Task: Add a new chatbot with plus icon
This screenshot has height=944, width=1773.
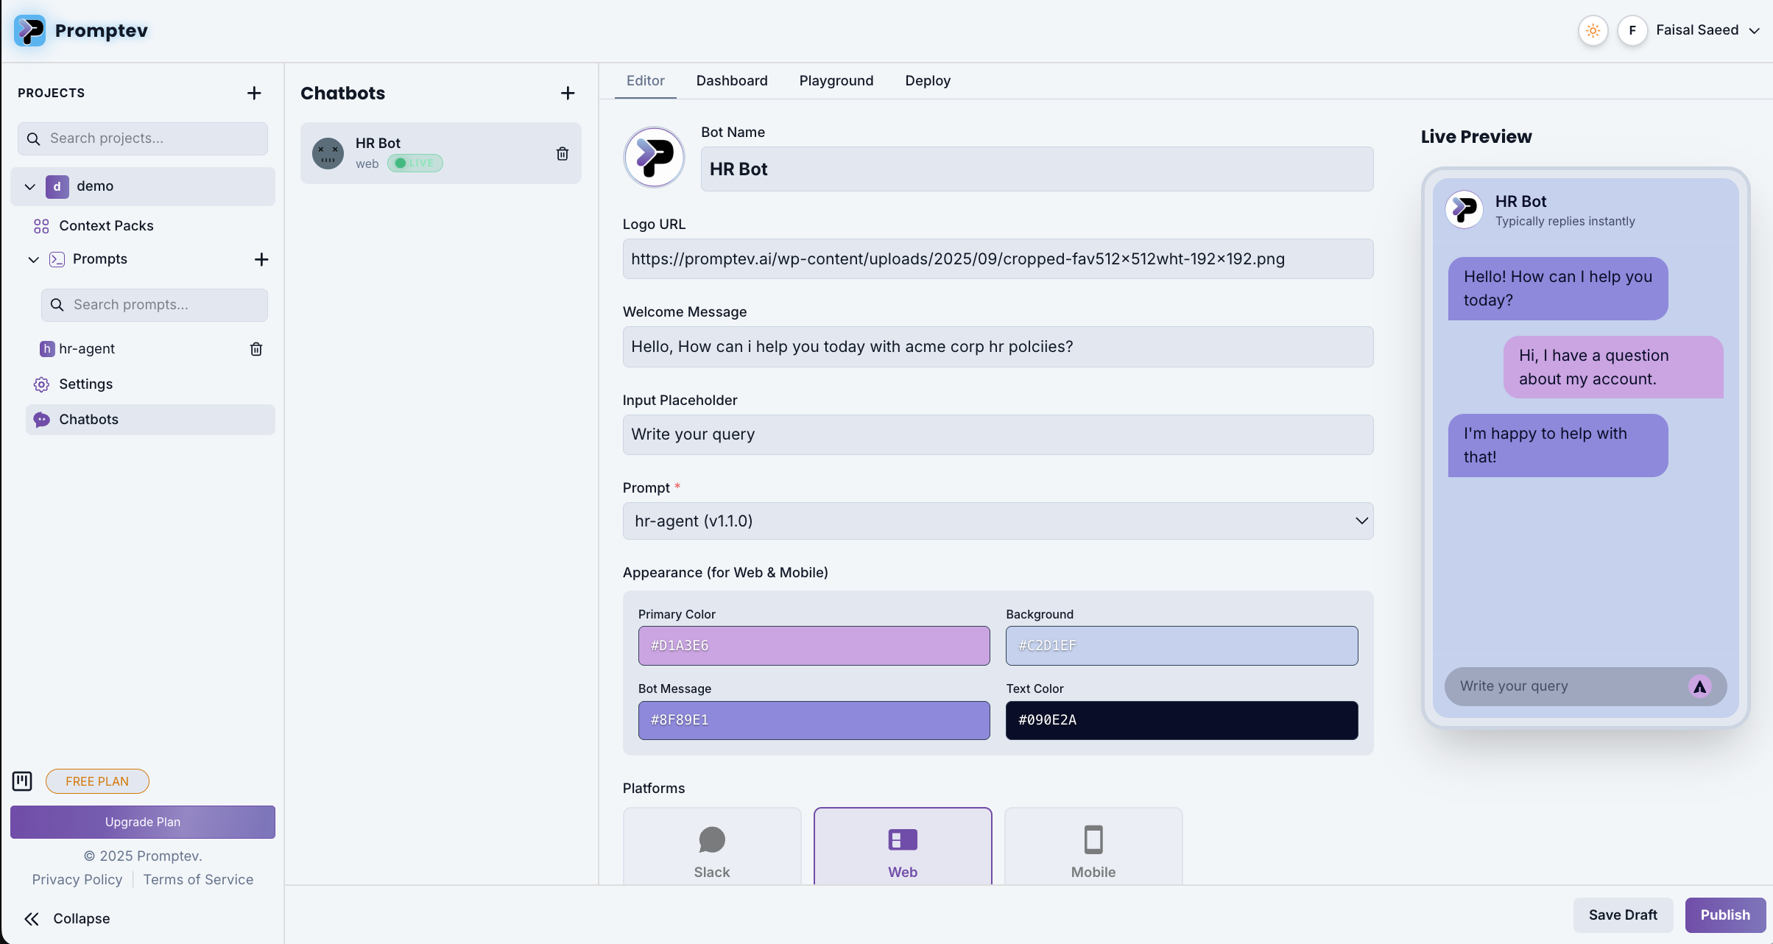Action: click(x=567, y=93)
